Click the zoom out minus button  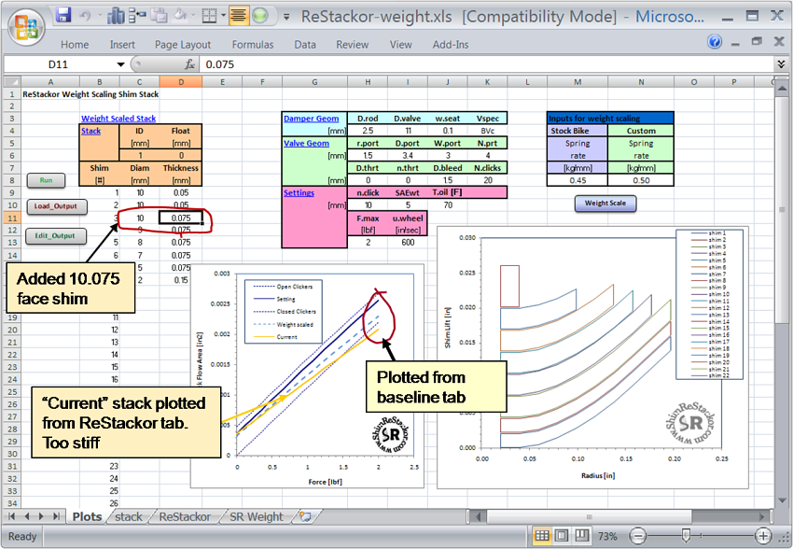pos(639,535)
